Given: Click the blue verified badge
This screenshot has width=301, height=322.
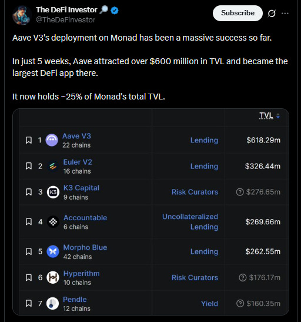Looking at the screenshot, I should click(x=115, y=10).
